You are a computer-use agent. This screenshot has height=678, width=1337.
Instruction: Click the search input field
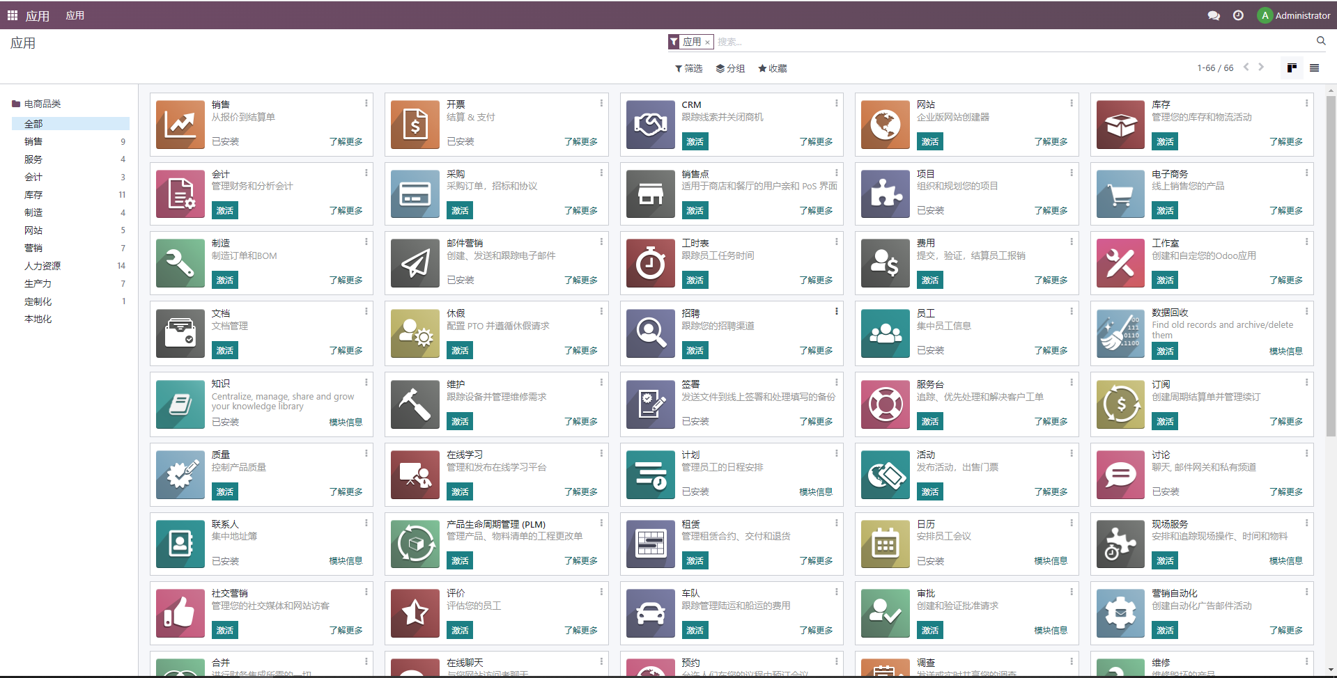pos(1014,42)
